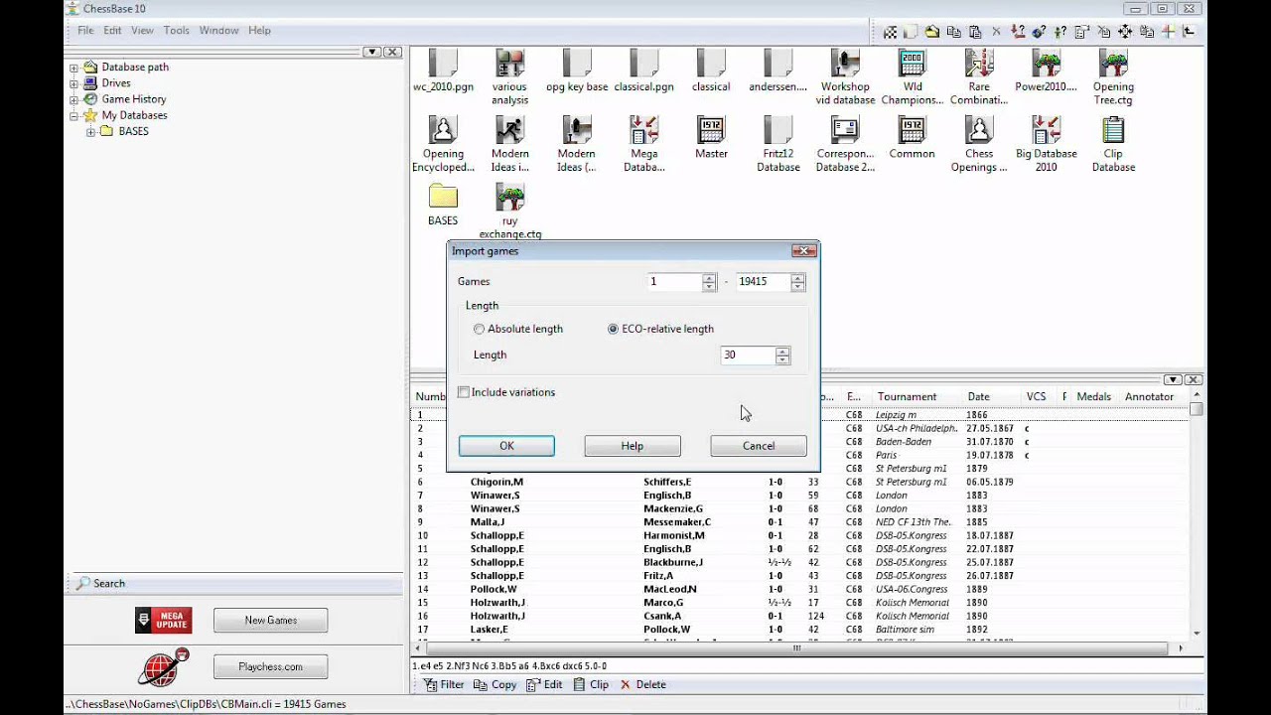
Task: Select the ECO-relative length radio button
Action: pos(614,329)
